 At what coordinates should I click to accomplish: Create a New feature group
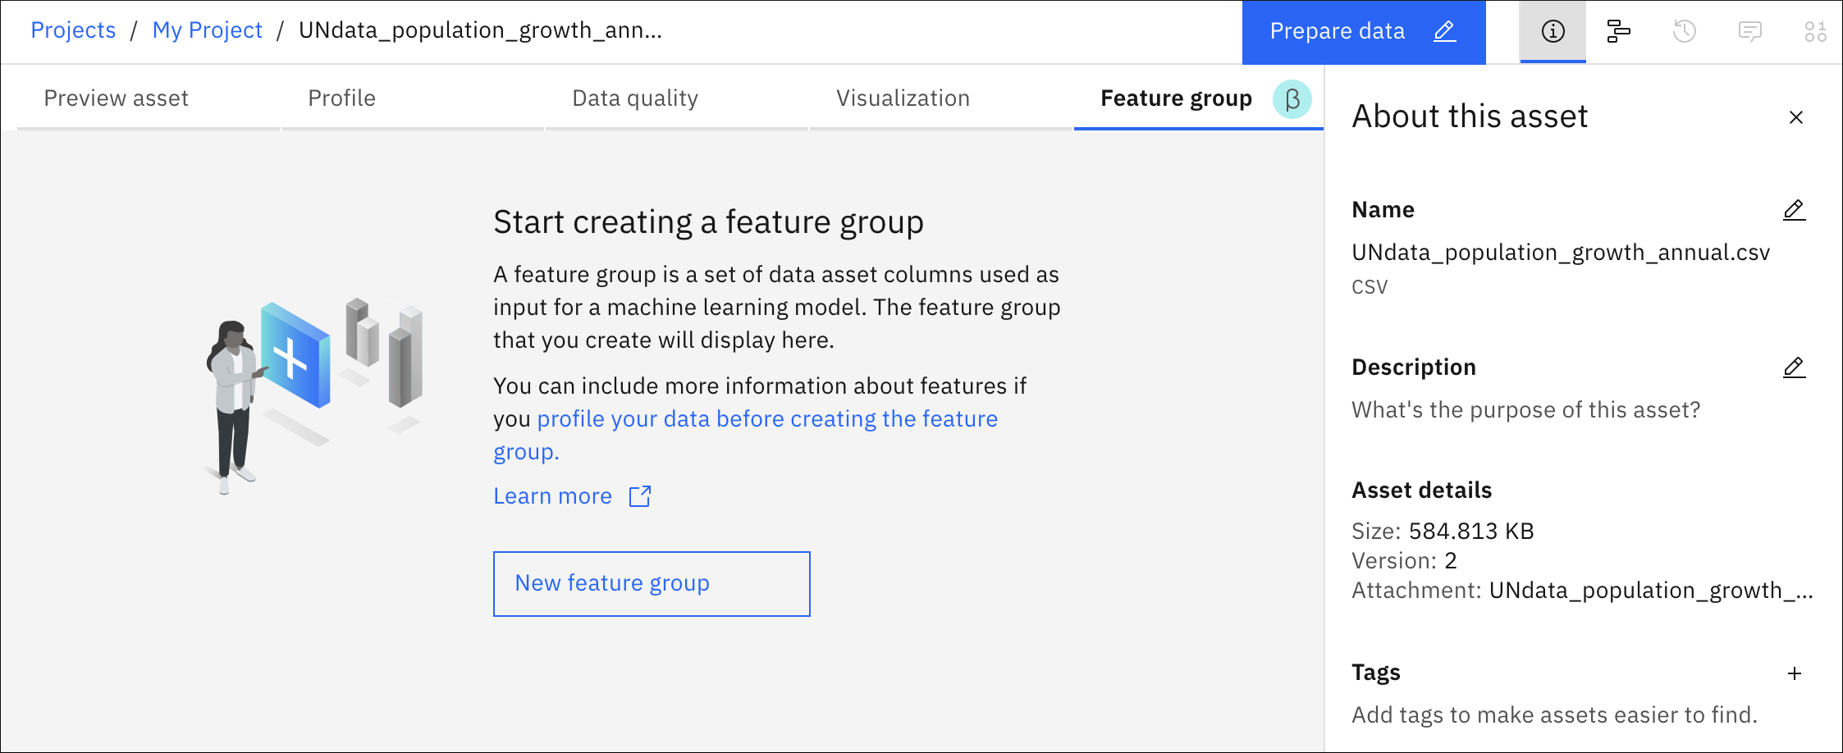(652, 583)
